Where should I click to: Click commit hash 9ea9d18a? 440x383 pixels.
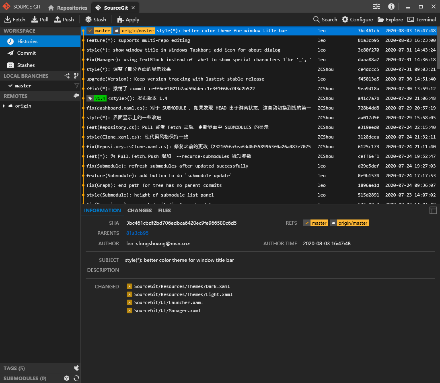(368, 89)
